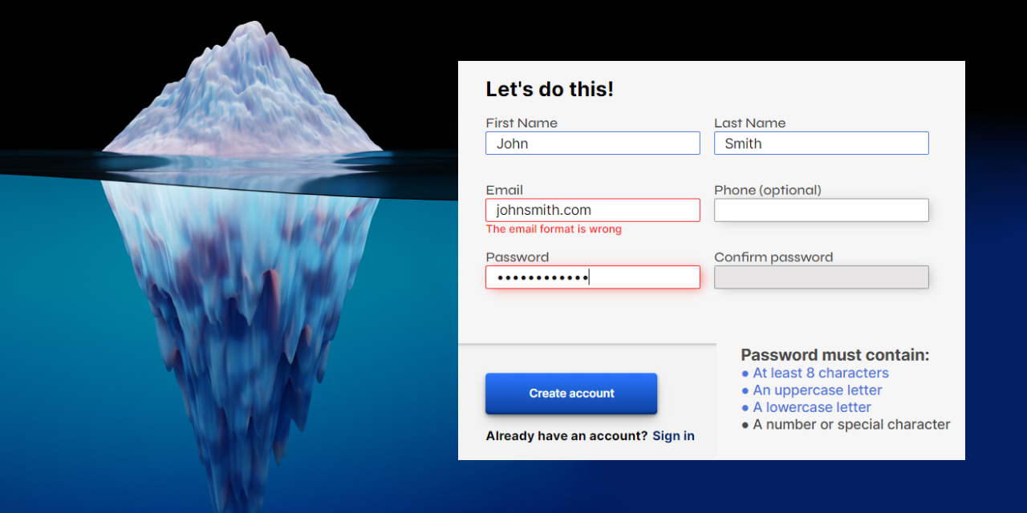
Task: Click the Phone (optional) label
Action: [768, 190]
